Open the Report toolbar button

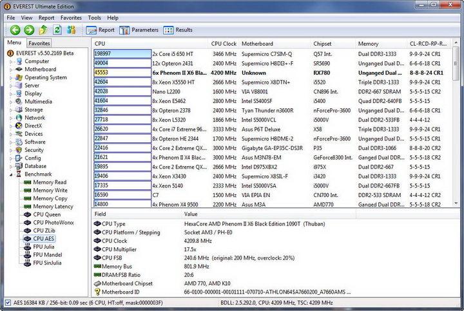[x=101, y=30]
